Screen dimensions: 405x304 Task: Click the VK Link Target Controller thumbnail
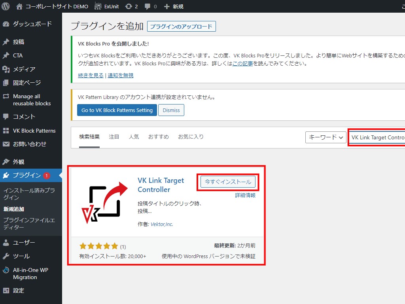tap(104, 201)
